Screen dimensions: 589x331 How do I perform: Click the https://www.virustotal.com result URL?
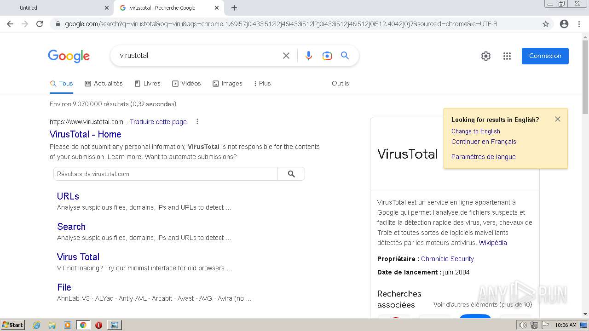87,122
